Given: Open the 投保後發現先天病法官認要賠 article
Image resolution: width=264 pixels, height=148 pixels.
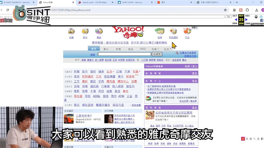Looking at the screenshot, I should (174, 113).
